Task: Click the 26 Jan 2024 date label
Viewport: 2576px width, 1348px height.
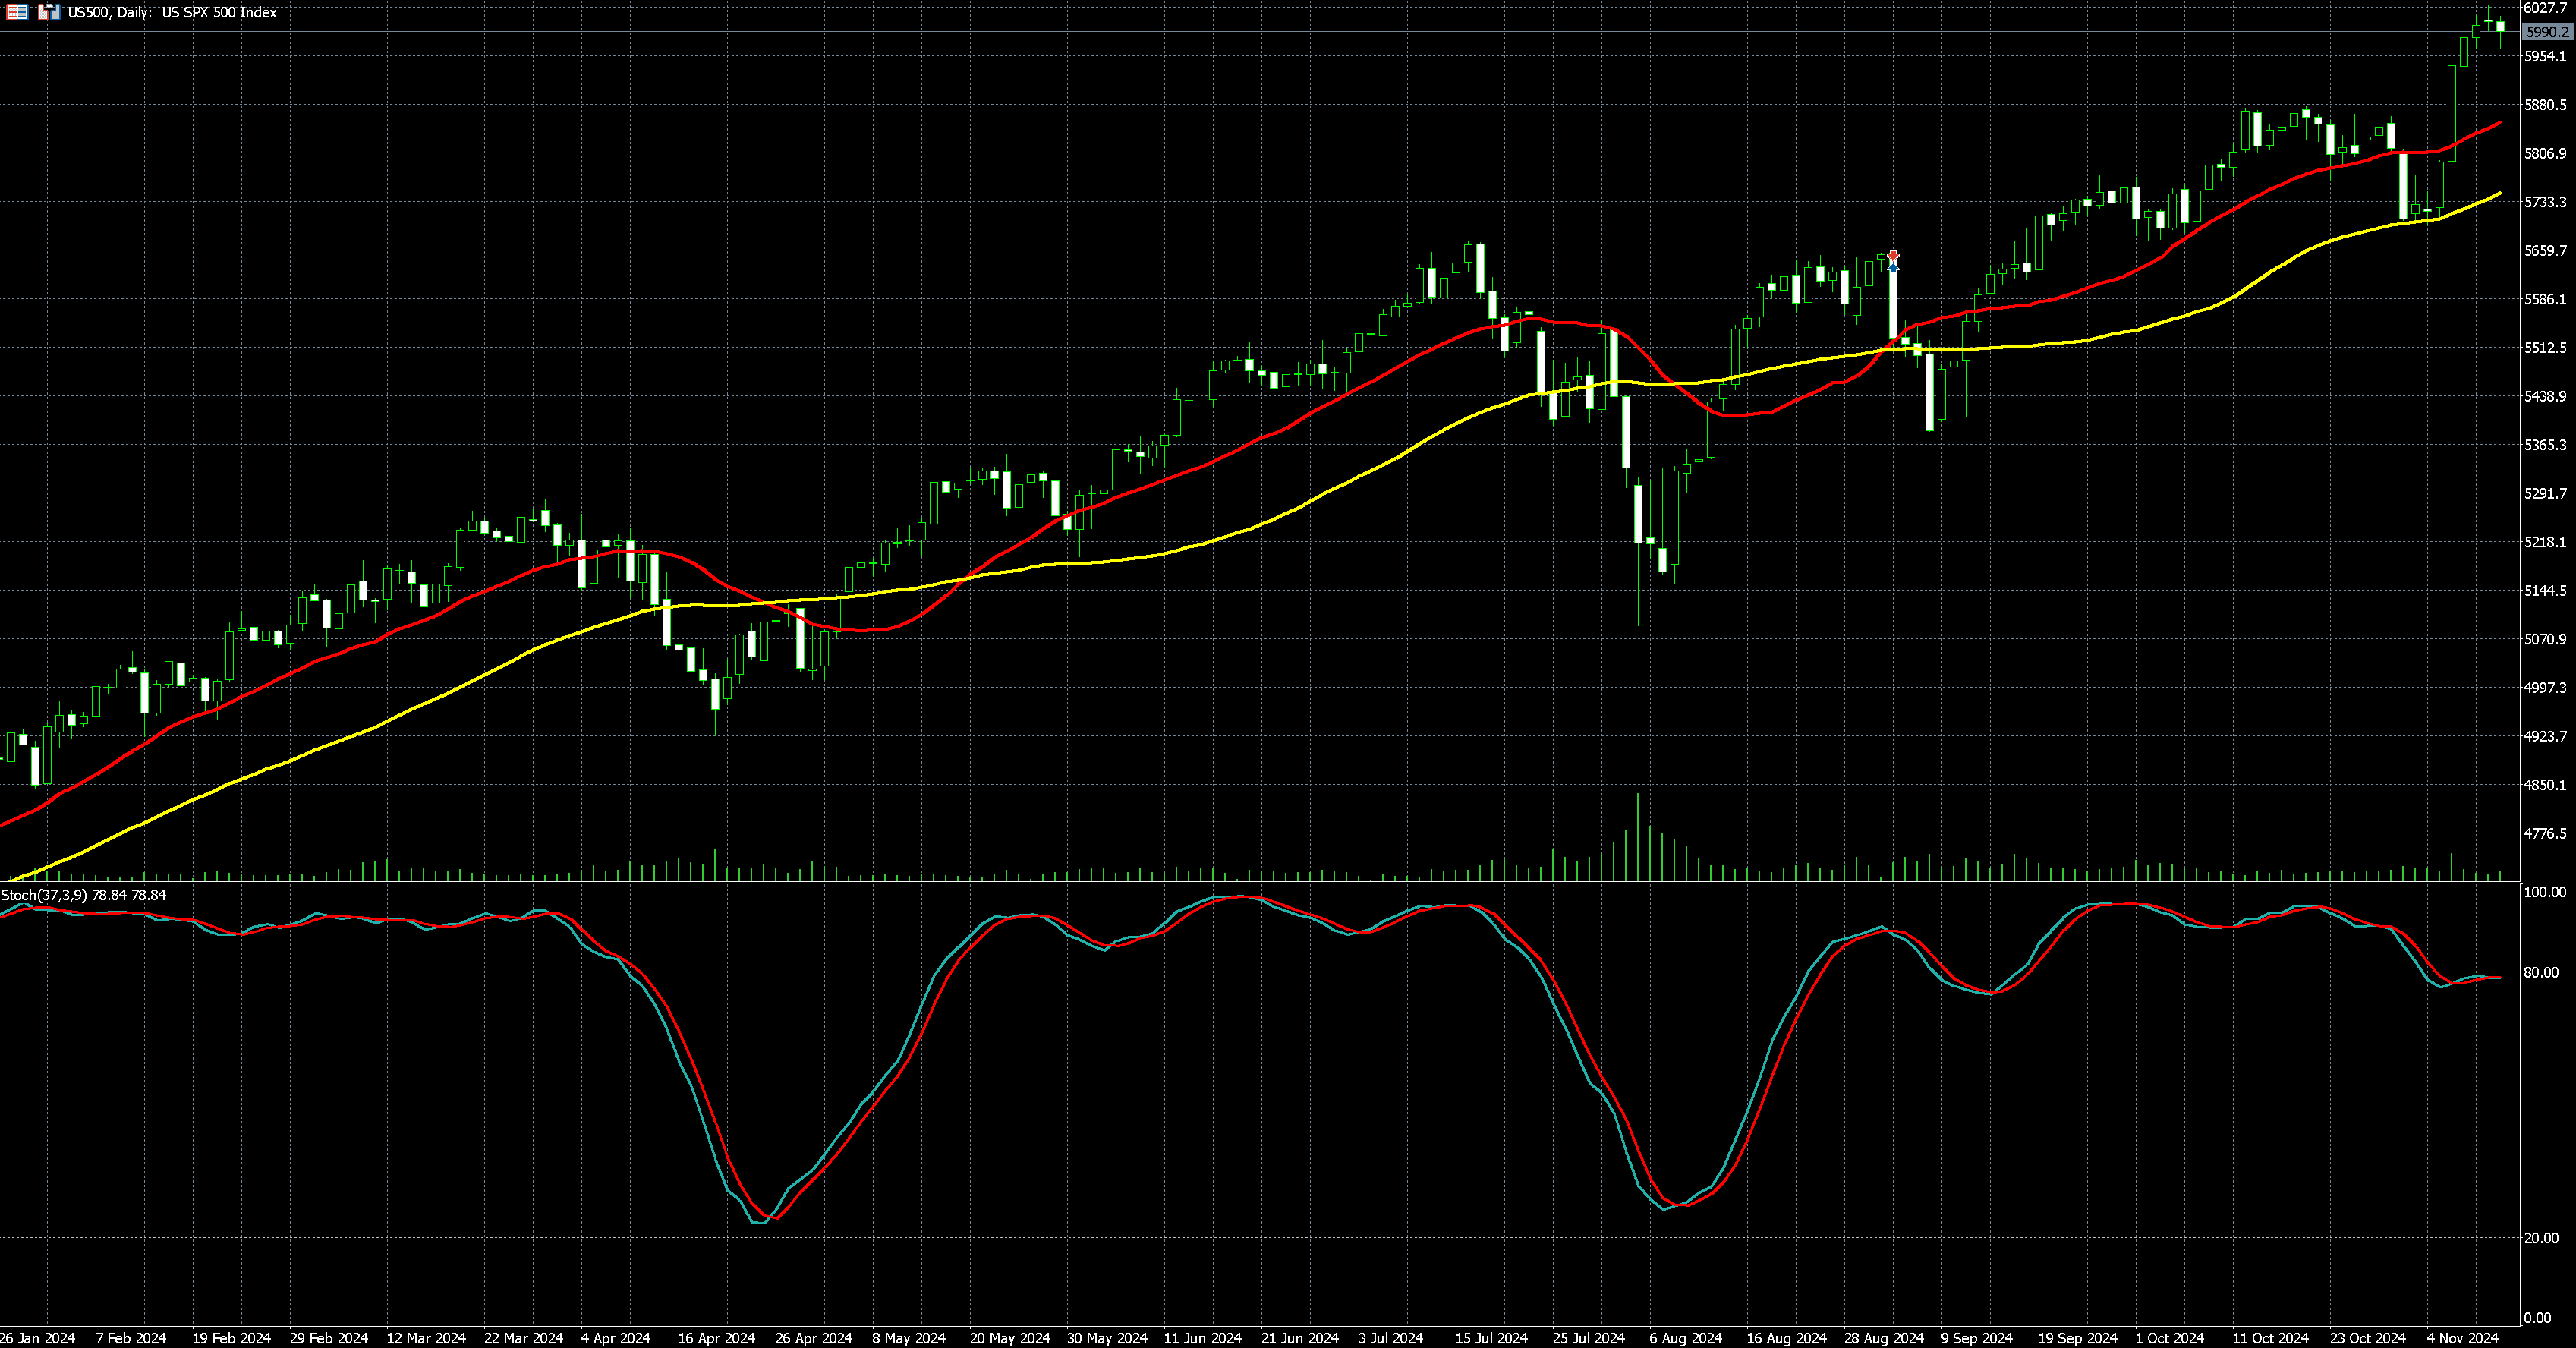Action: pos(38,1338)
